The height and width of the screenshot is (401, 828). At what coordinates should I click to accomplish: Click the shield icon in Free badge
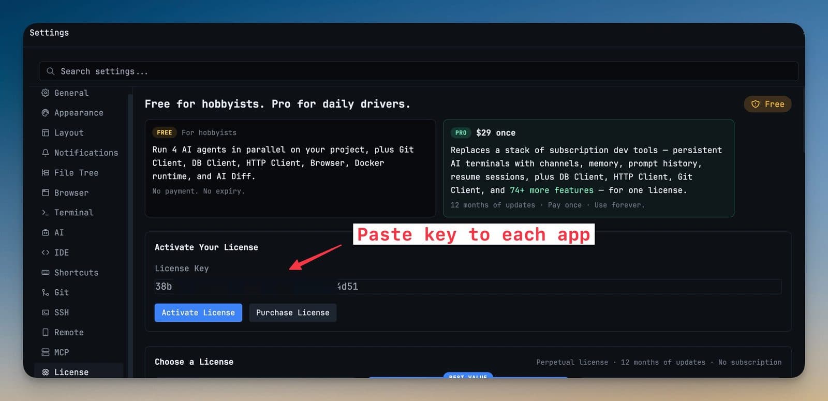(756, 104)
